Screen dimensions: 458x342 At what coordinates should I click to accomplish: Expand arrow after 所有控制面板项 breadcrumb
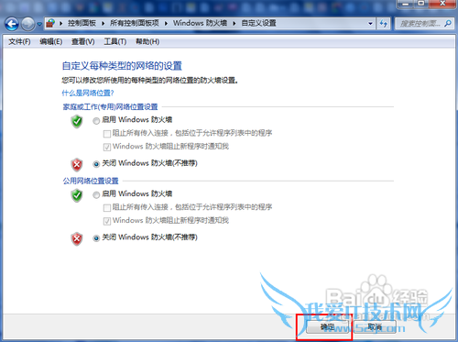click(166, 23)
